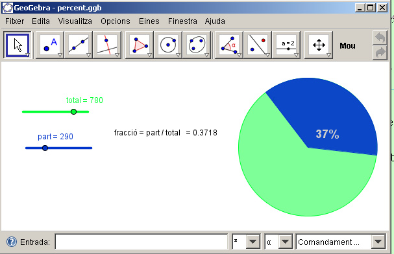Viewport: 394px width, 254px height.
Task: Click in the Entrada input field
Action: (x=142, y=242)
